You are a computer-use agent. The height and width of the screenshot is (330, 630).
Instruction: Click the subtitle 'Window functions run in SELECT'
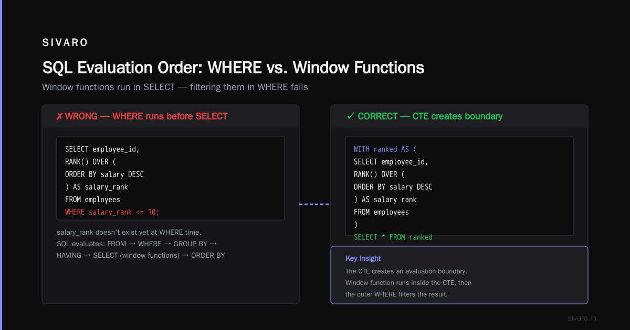109,87
